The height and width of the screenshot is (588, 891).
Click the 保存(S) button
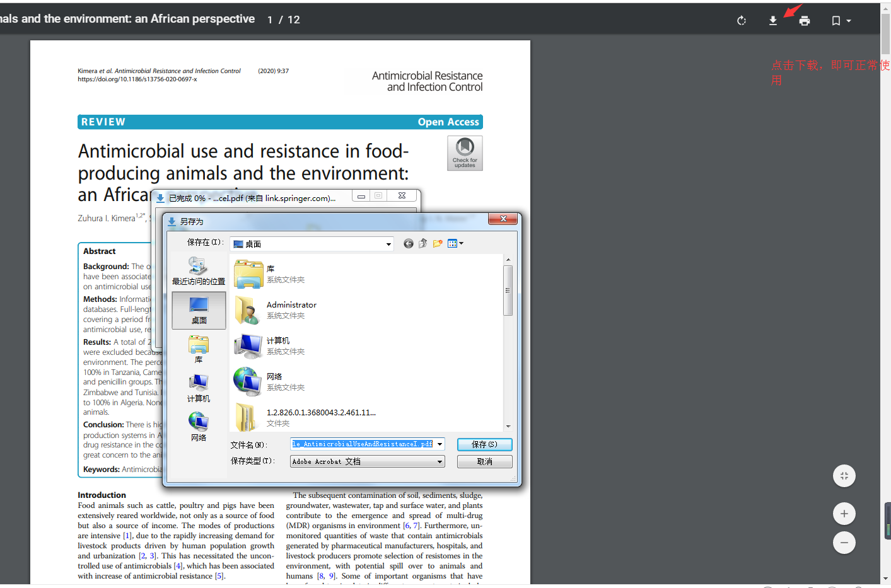pyautogui.click(x=484, y=444)
